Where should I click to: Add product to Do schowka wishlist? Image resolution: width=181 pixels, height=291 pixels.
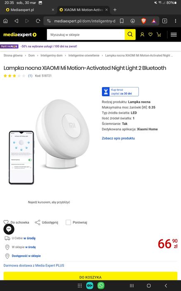tap(16, 222)
